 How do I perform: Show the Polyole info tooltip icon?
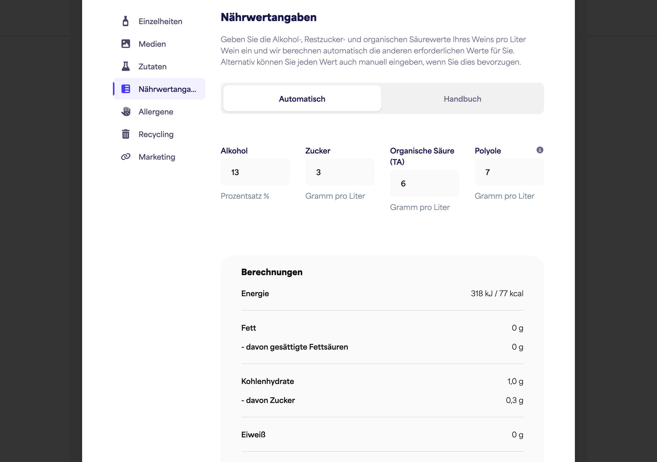click(x=540, y=150)
